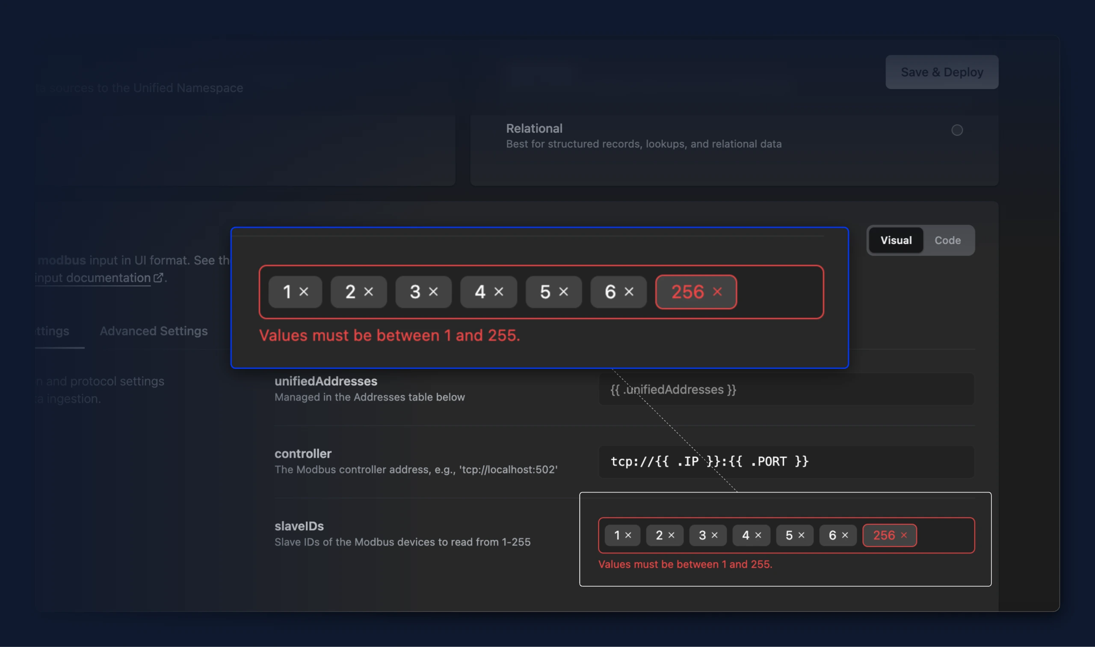Select the Relational radio option
The width and height of the screenshot is (1095, 647).
[x=957, y=130]
